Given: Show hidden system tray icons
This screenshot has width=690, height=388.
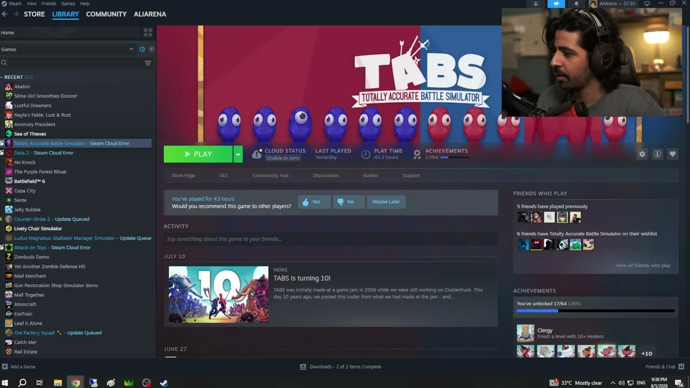Looking at the screenshot, I should (x=612, y=383).
